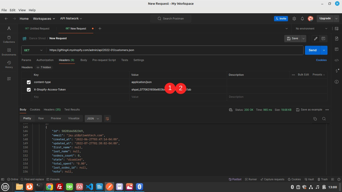Open the Collections sidebar panel
Screen dimensions: 342x192
coord(9,39)
